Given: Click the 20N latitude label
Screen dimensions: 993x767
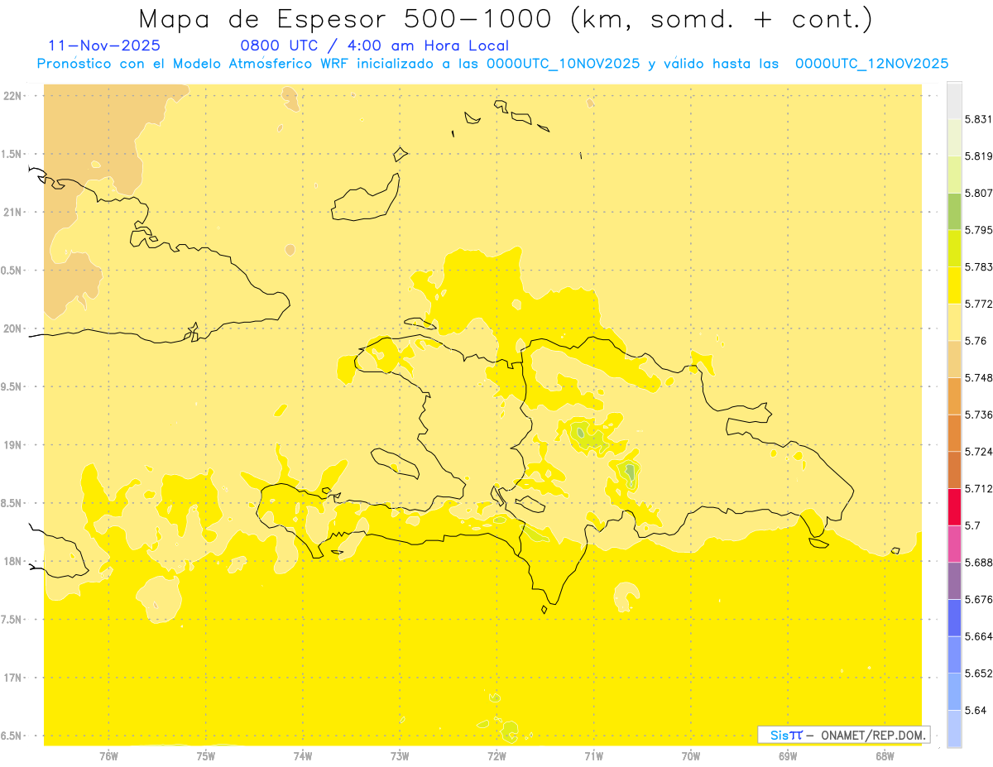Looking at the screenshot, I should (12, 328).
